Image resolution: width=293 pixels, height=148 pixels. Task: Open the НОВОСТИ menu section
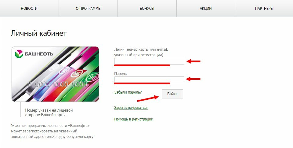point(29,9)
